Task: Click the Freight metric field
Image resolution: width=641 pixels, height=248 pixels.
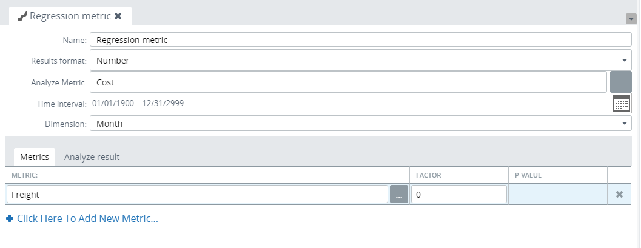Action: pyautogui.click(x=197, y=195)
